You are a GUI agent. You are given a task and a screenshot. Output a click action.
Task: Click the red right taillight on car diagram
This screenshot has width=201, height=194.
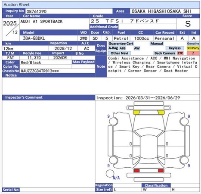[x=161, y=171]
